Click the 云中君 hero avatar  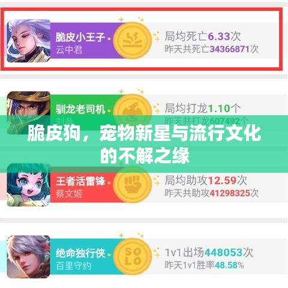(28, 41)
